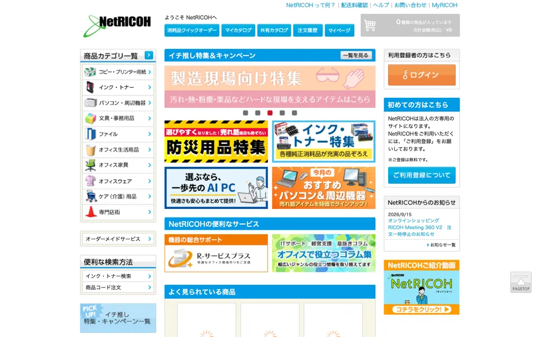Image resolution: width=540 pixels, height=337 pixels.
Task: Select fifth carousel slide dot
Action: [x=294, y=113]
